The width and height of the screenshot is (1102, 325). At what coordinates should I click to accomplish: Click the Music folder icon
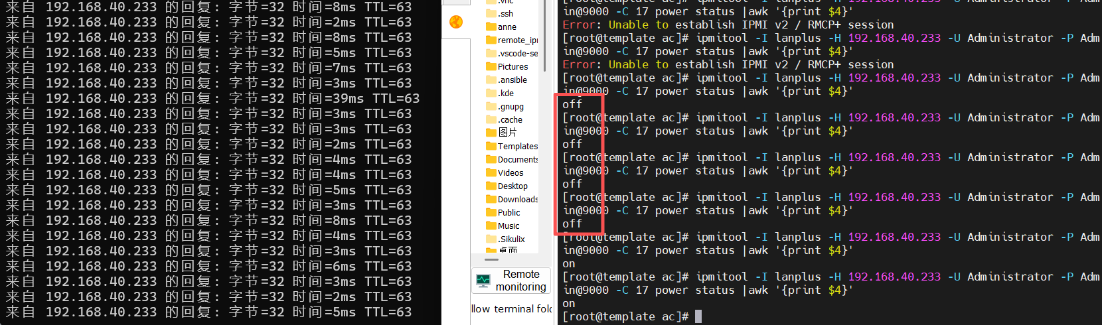click(491, 226)
